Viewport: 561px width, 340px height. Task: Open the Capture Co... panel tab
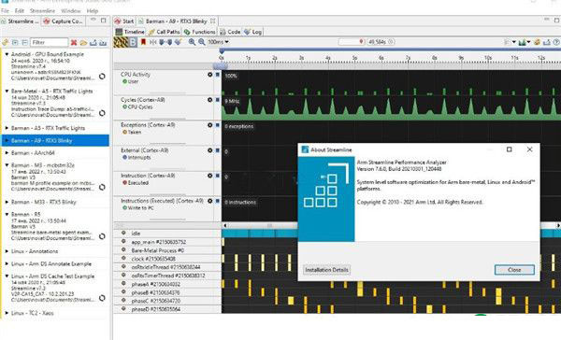63,21
